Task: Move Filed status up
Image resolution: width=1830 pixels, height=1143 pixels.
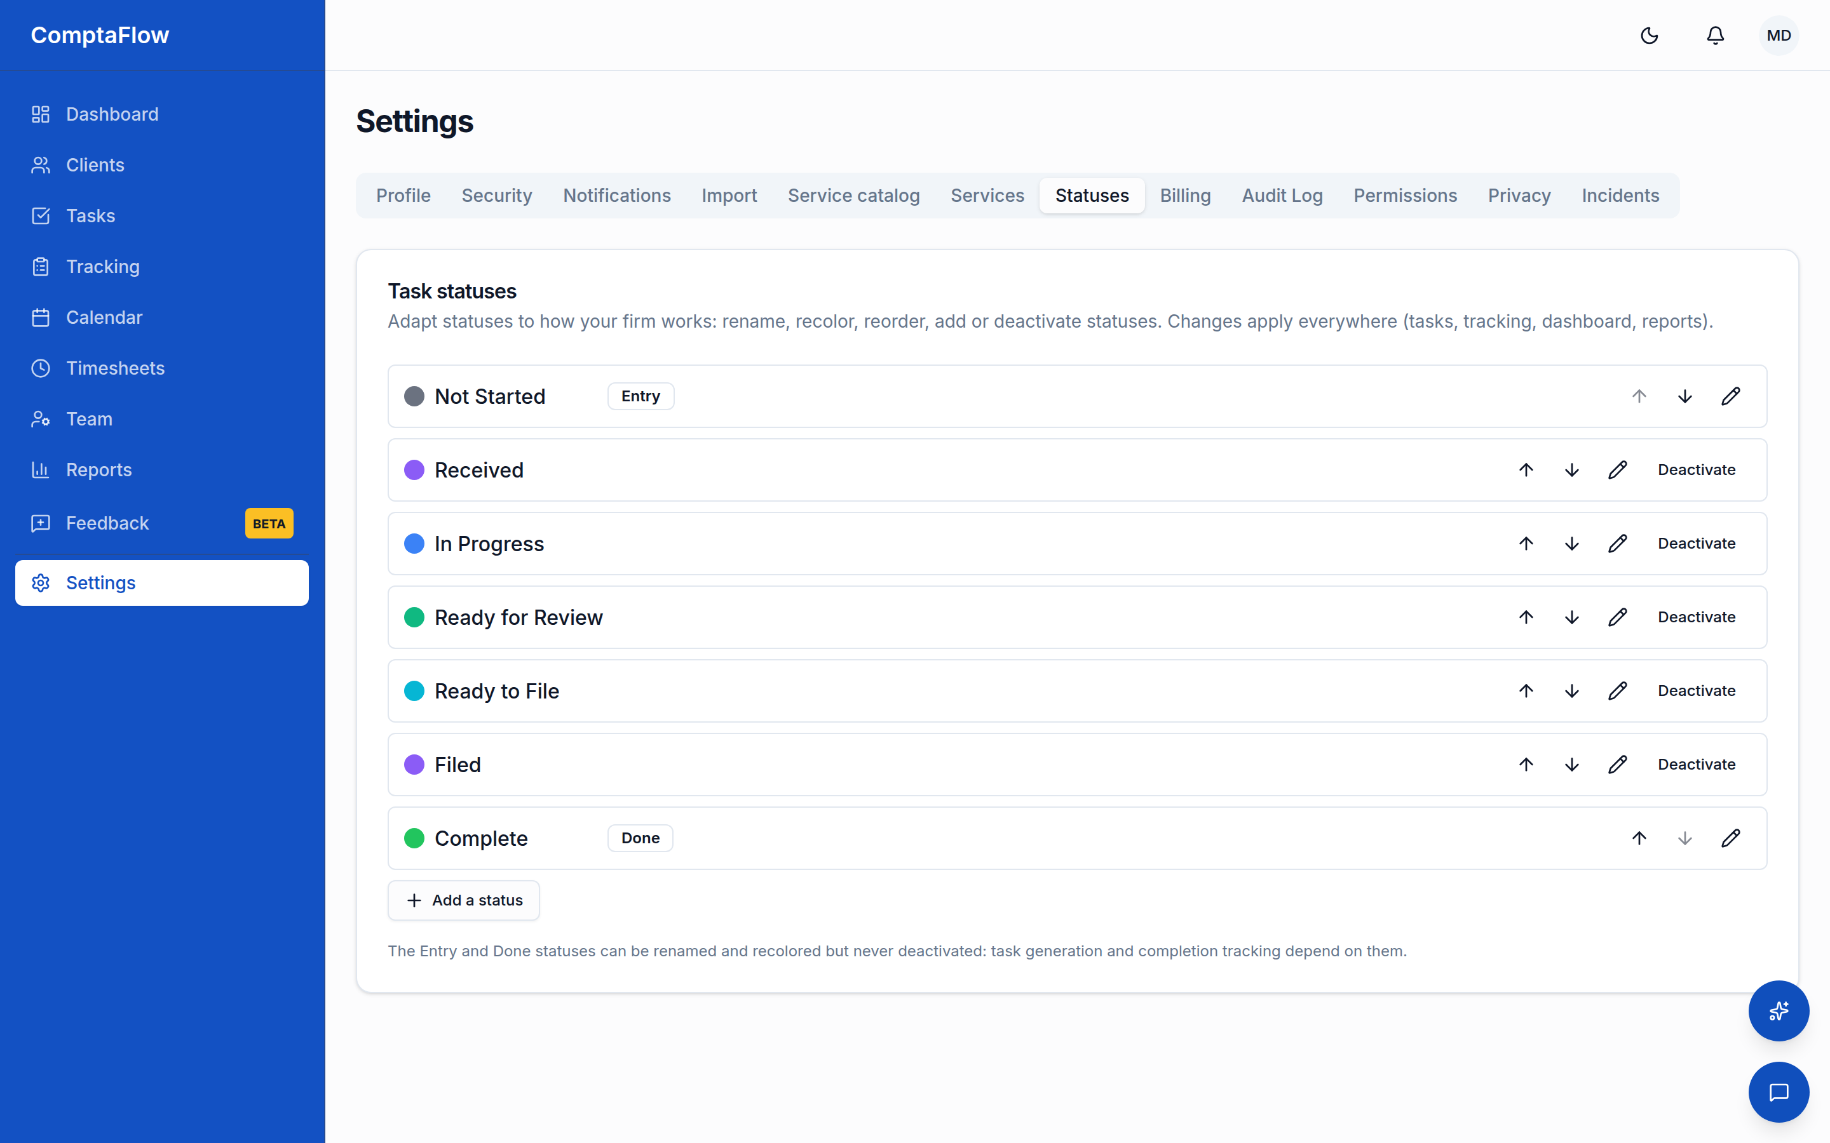Action: click(1526, 765)
